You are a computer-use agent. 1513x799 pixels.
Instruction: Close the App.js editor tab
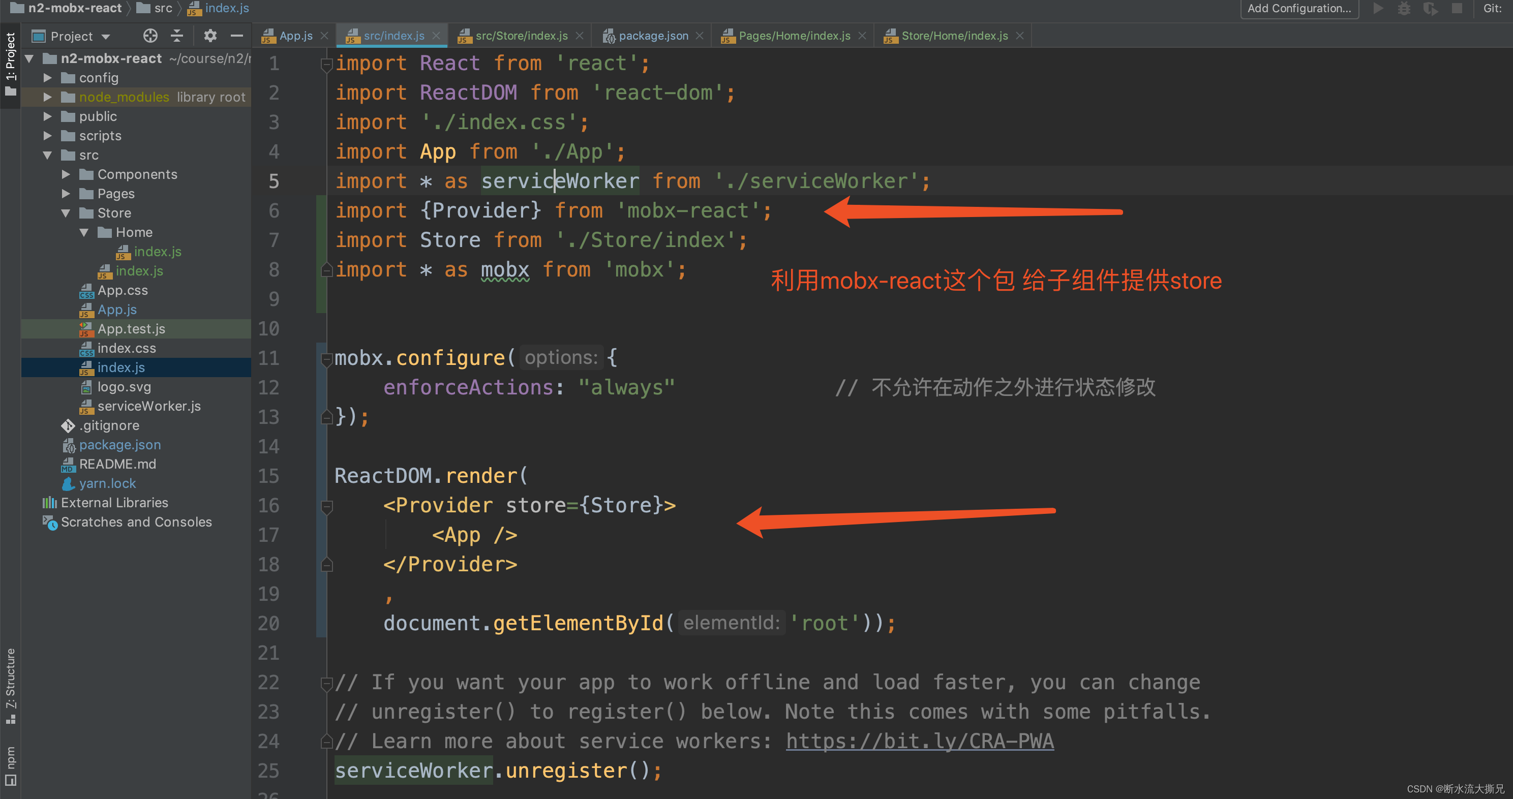coord(324,36)
